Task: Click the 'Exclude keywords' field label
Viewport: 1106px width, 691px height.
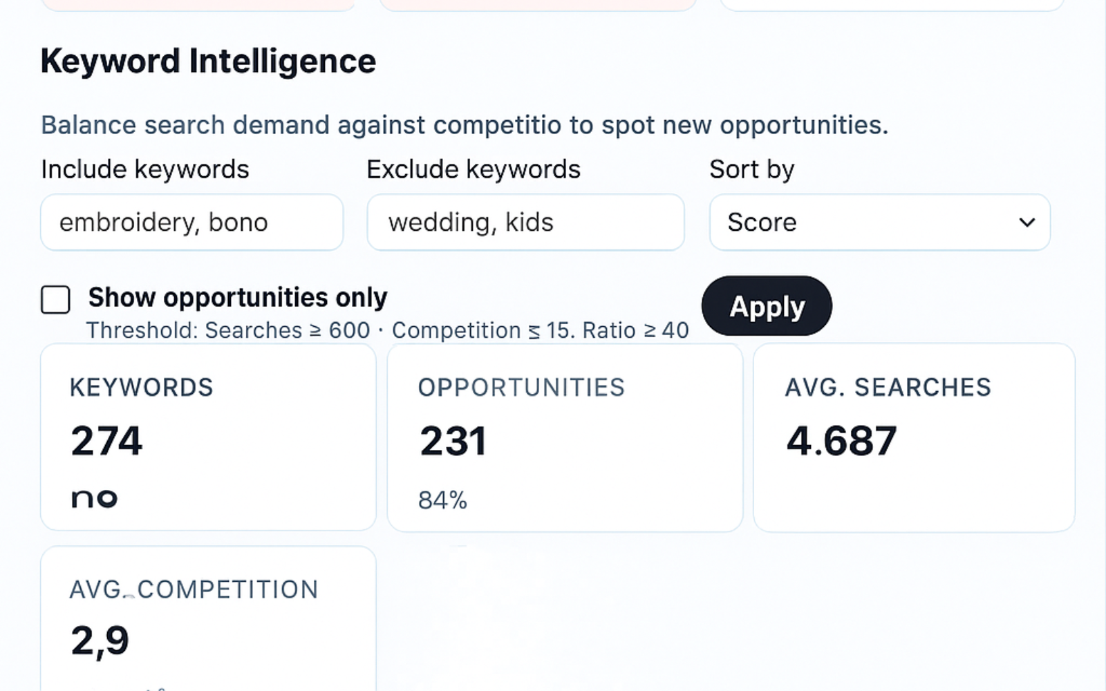Action: pyautogui.click(x=474, y=169)
